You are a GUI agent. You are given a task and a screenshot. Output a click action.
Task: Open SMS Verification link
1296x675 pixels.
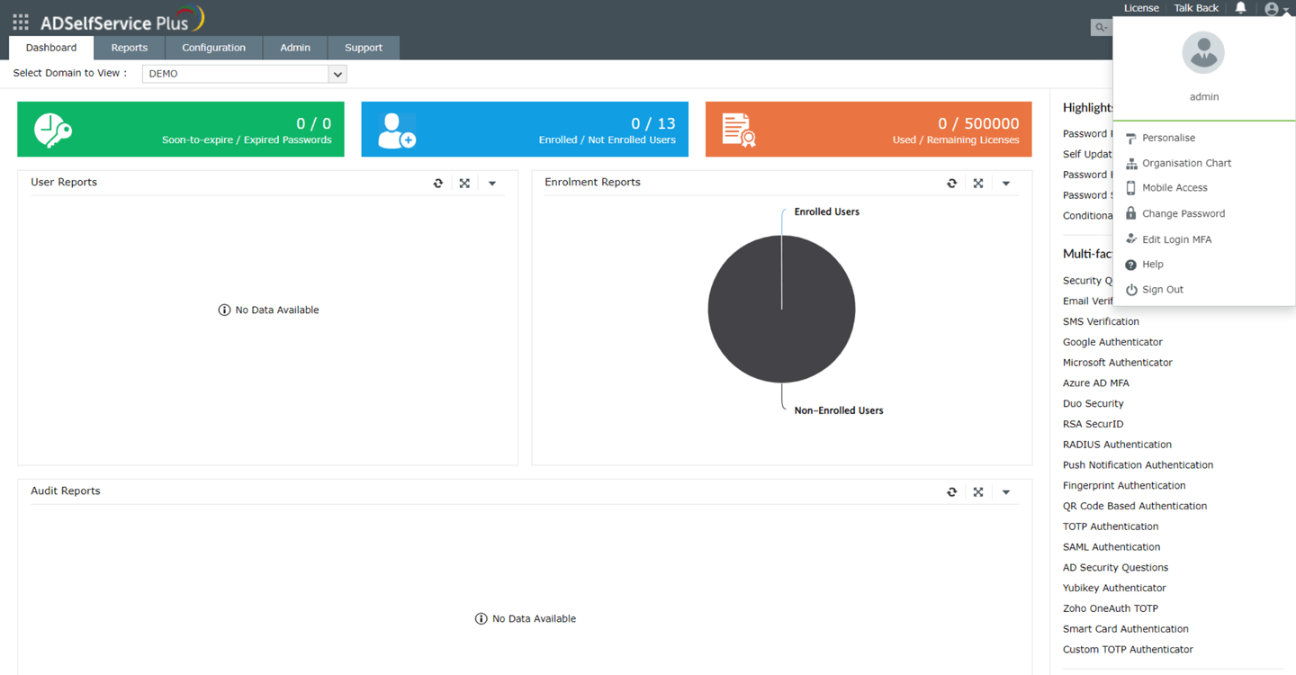(1101, 321)
